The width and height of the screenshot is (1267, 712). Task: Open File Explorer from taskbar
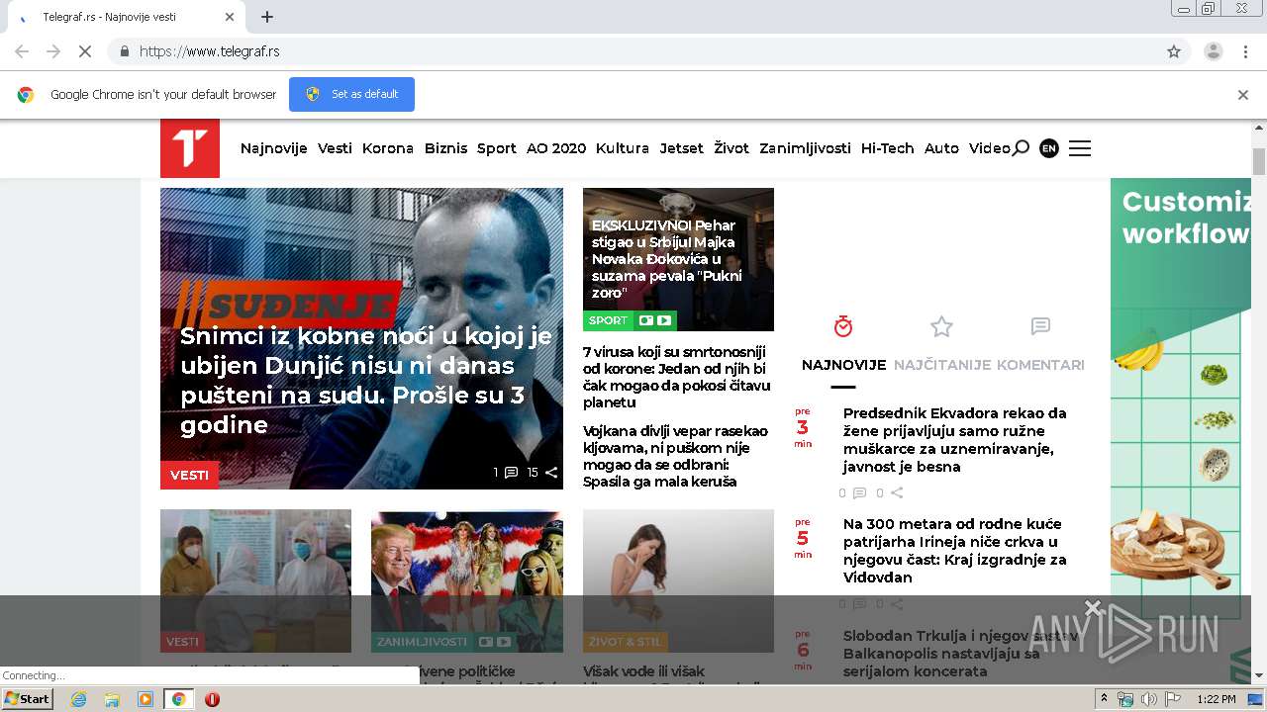[x=112, y=699]
